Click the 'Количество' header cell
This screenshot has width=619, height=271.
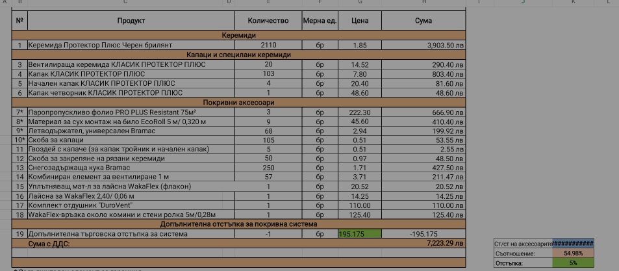268,21
